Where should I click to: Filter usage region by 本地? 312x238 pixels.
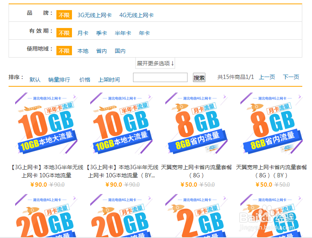tap(83, 51)
